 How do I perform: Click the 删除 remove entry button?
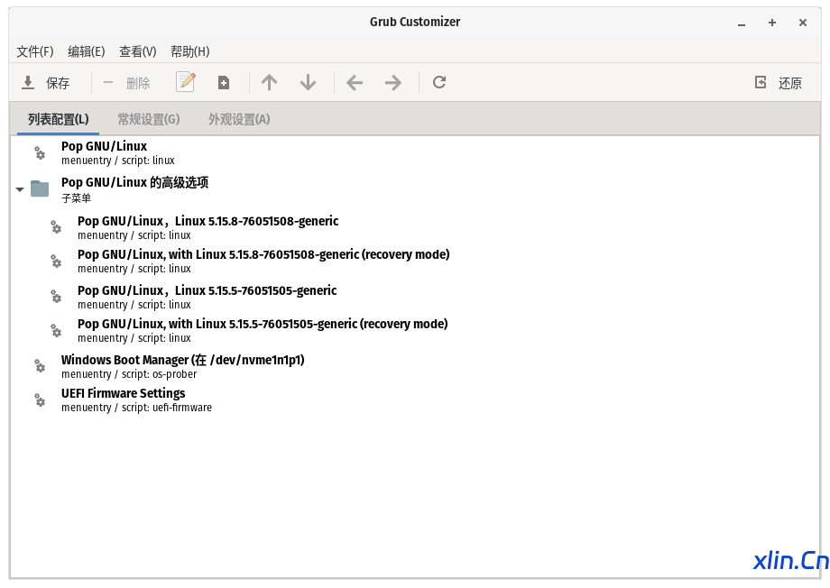pos(126,83)
